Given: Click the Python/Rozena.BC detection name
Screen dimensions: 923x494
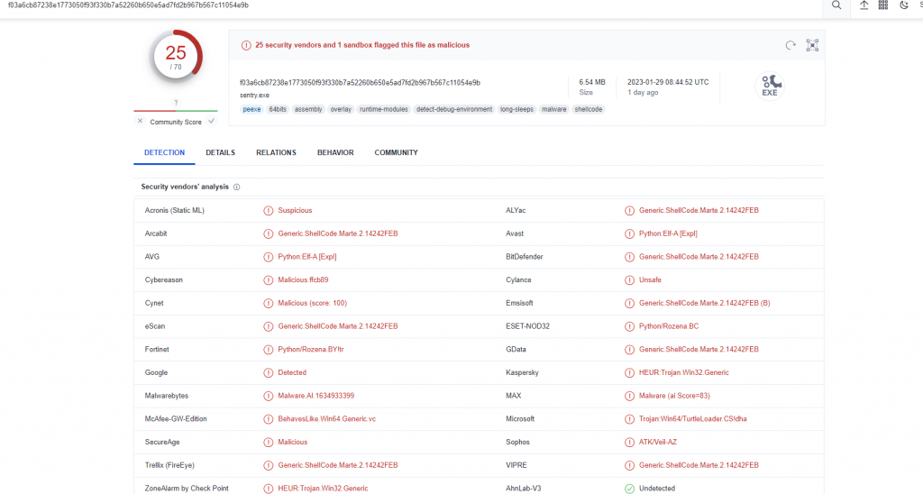Looking at the screenshot, I should (x=669, y=326).
